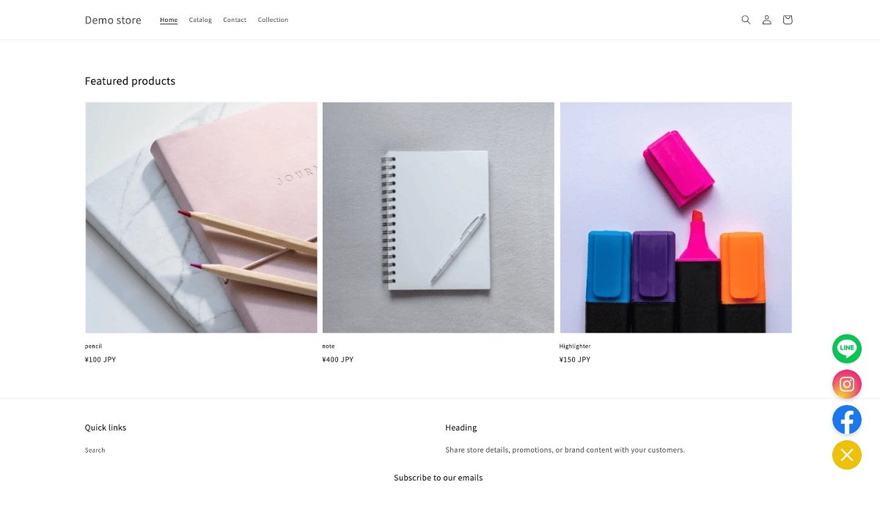
Task: Click the pencil product title link
Action: coord(93,346)
